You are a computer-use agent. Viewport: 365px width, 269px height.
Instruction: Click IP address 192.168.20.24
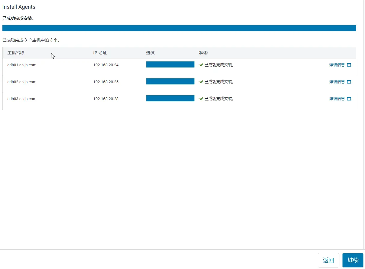[106, 65]
